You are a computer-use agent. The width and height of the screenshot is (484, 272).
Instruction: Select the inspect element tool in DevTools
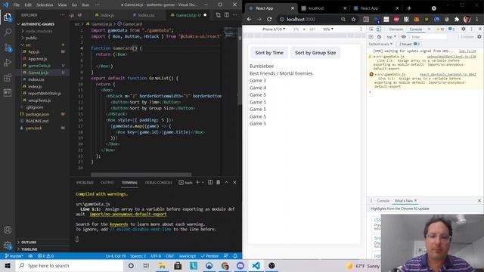point(371,29)
